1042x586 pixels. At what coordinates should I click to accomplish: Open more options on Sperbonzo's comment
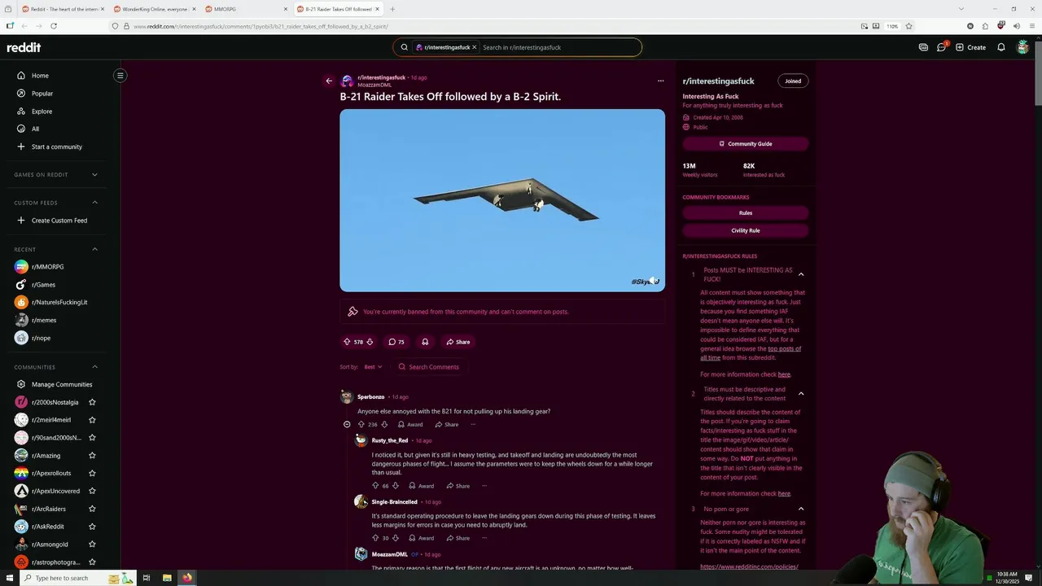[x=473, y=424]
